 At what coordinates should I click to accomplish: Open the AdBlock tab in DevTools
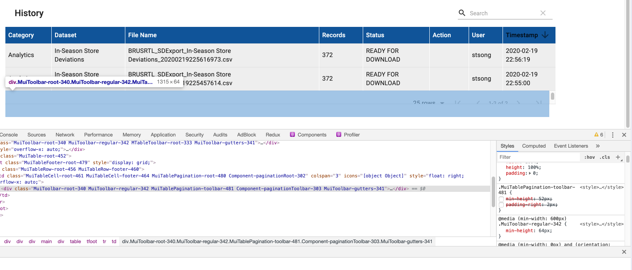tap(247, 135)
